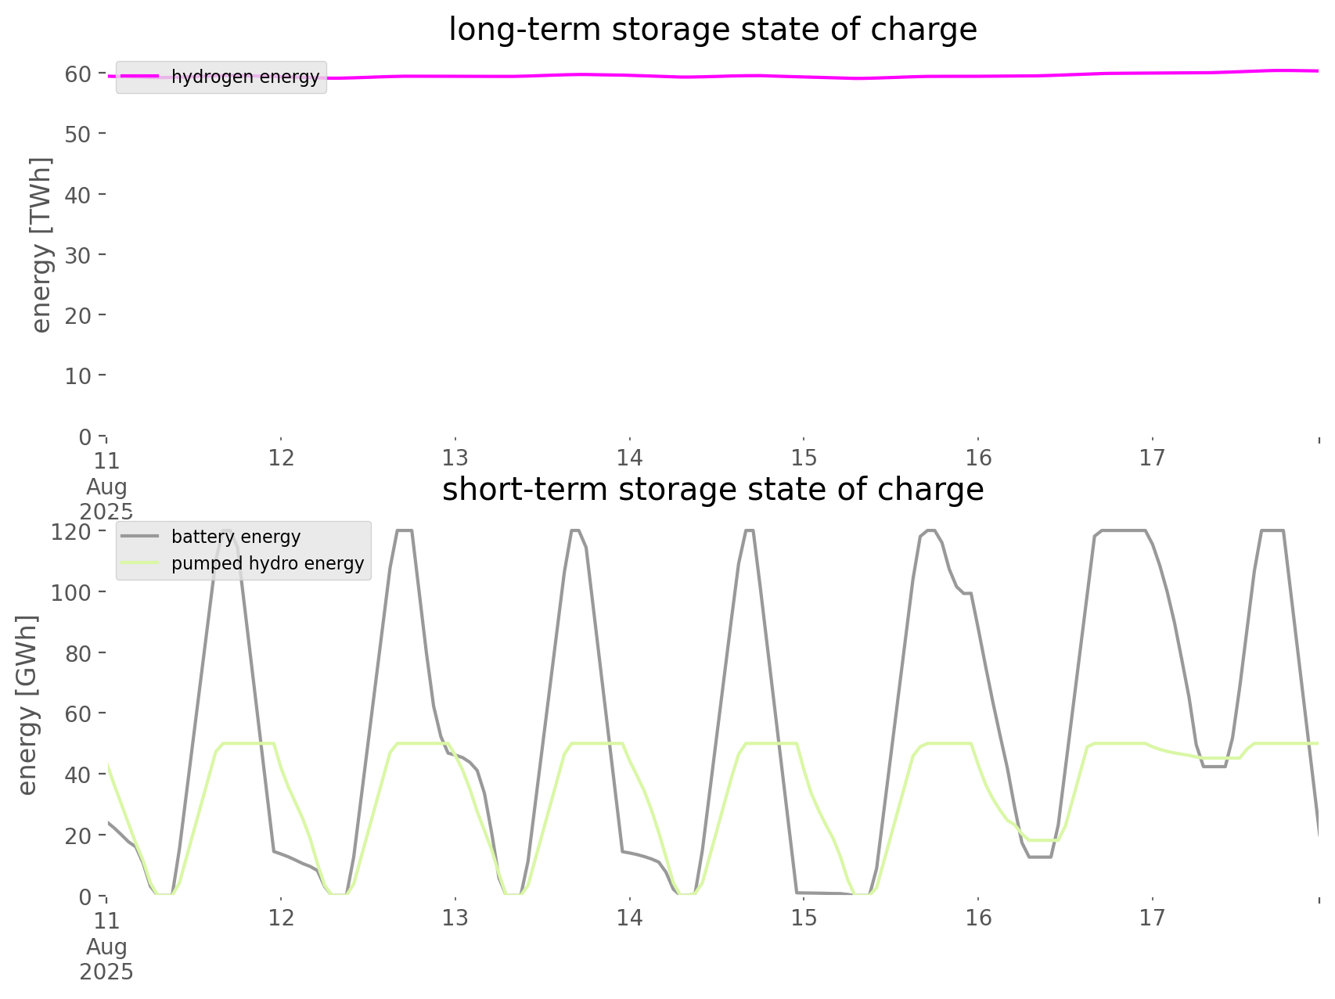Click date tick 16 on the bottom chart
Image resolution: width=1335 pixels, height=999 pixels.
(x=978, y=918)
